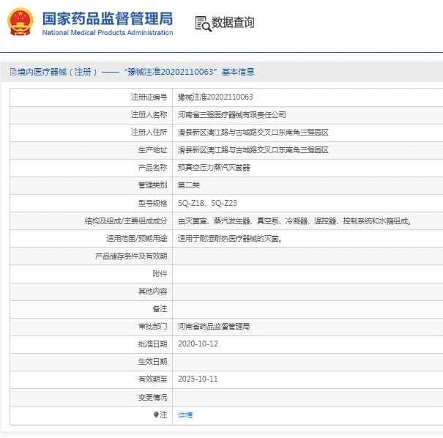Screen dimensions: 443x438
Task: Select the 注册人住所 address value
Action: (253, 133)
